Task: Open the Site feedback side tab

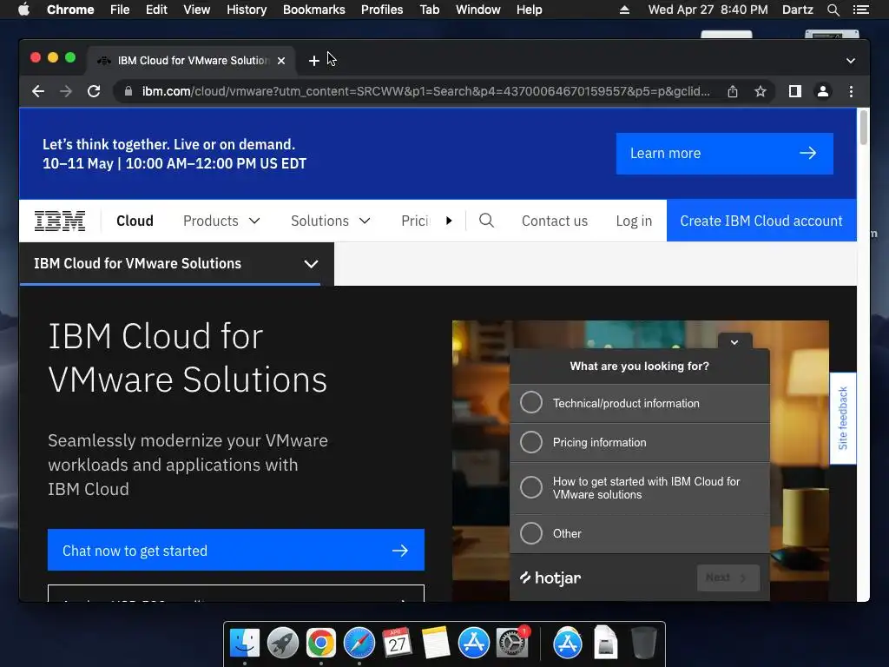Action: tap(842, 419)
